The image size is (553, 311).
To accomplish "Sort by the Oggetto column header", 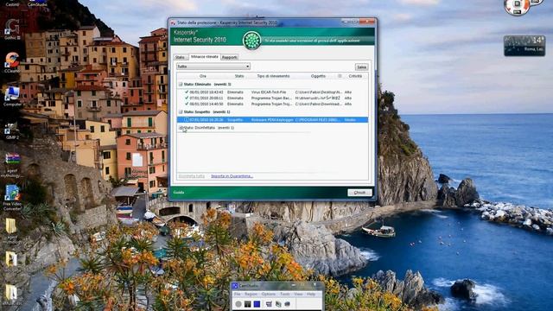I will tap(318, 76).
